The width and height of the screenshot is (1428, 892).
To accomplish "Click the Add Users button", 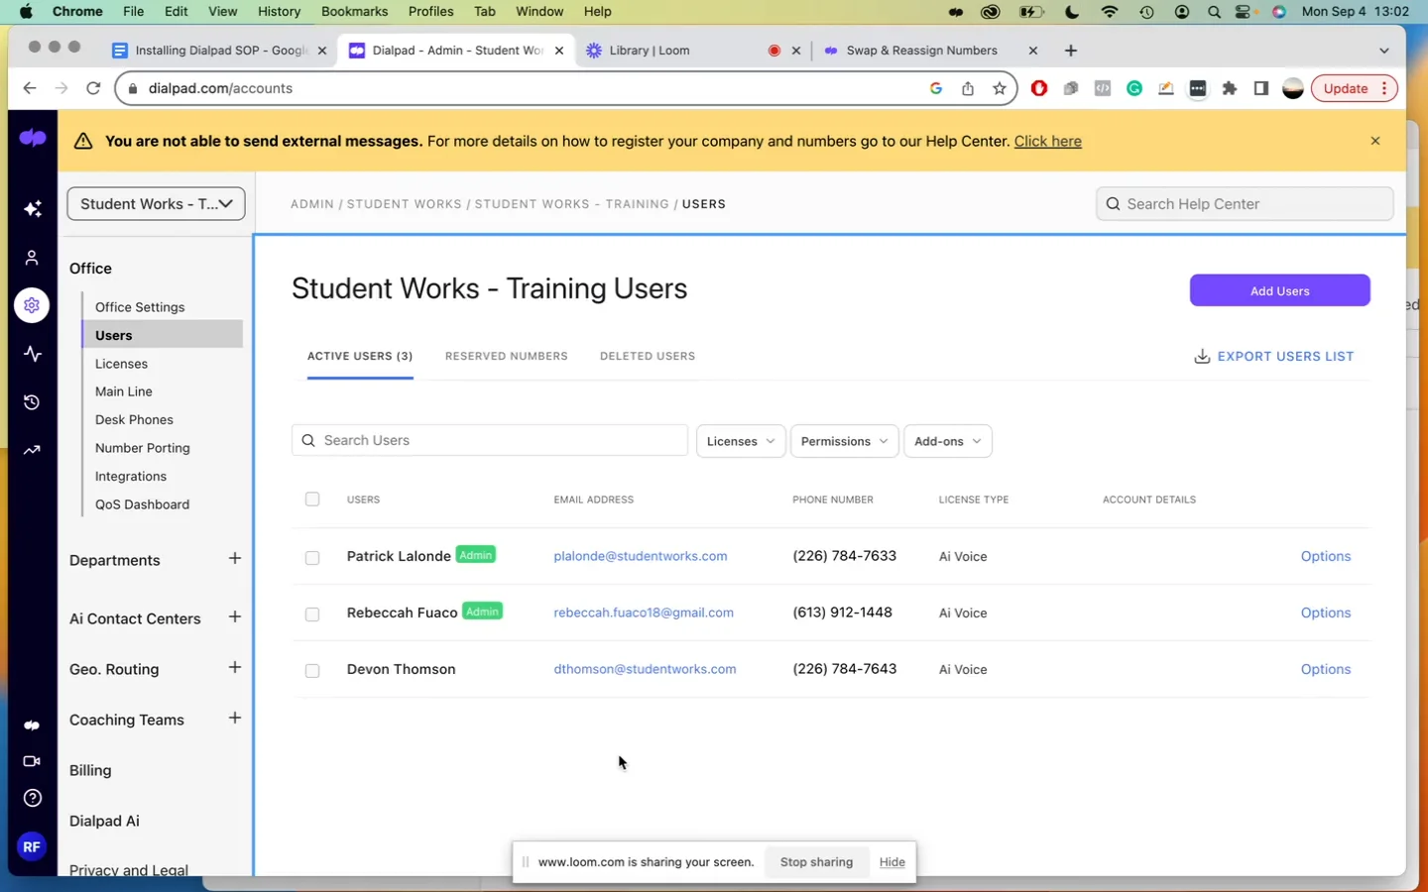I will [1279, 290].
